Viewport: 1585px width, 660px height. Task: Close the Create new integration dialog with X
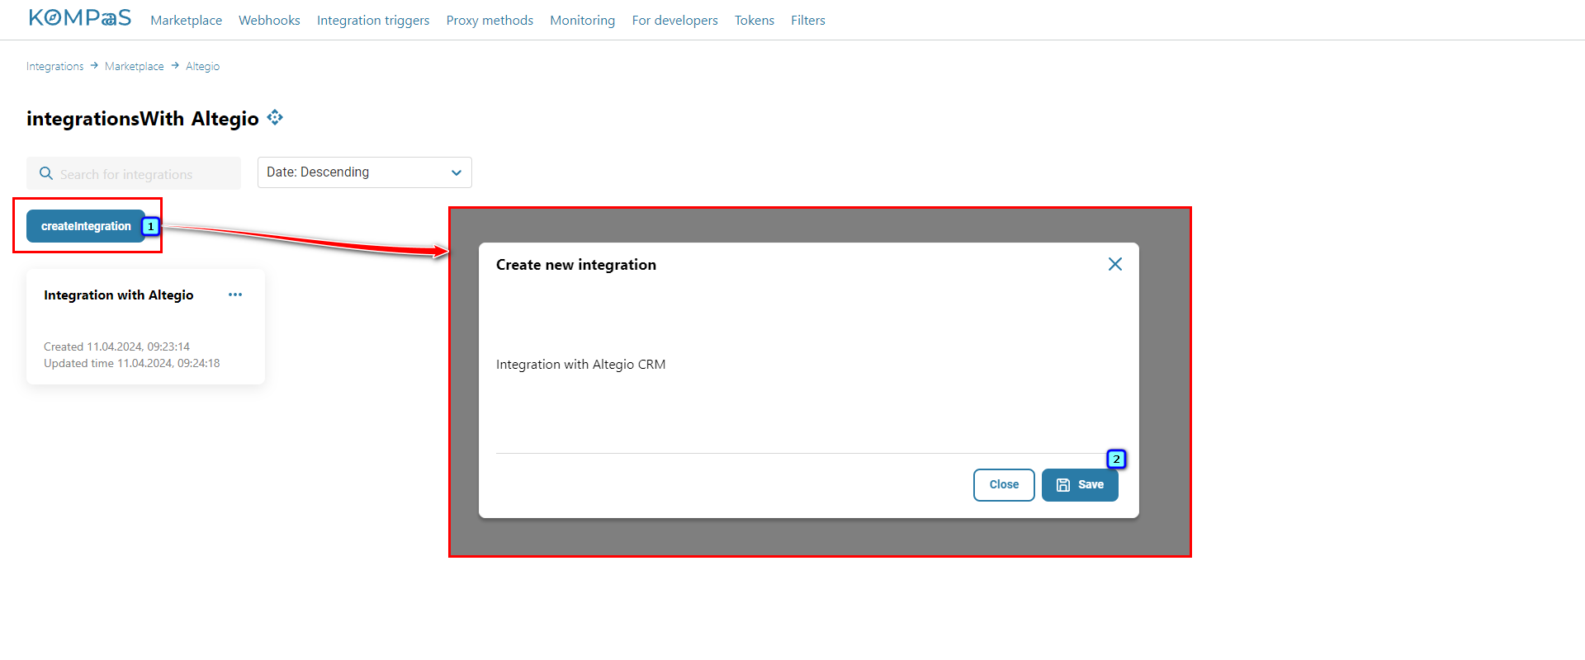(x=1115, y=264)
